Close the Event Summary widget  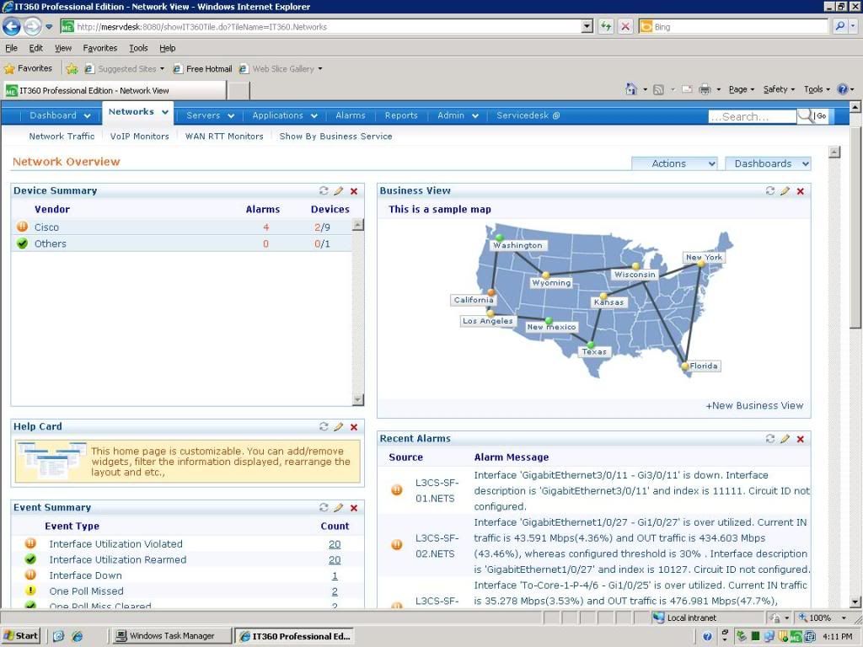click(354, 508)
